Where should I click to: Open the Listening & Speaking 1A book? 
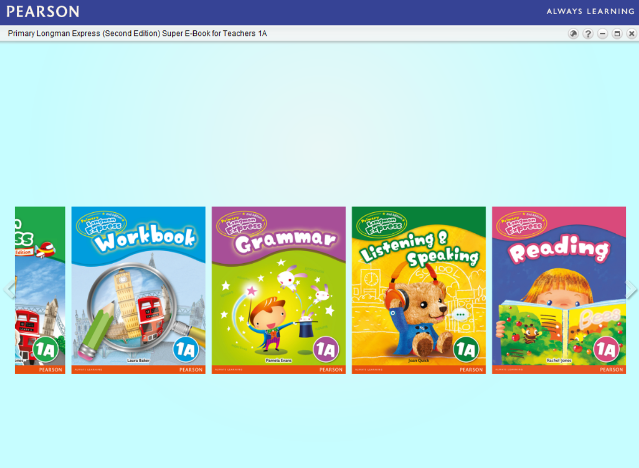[x=419, y=290]
